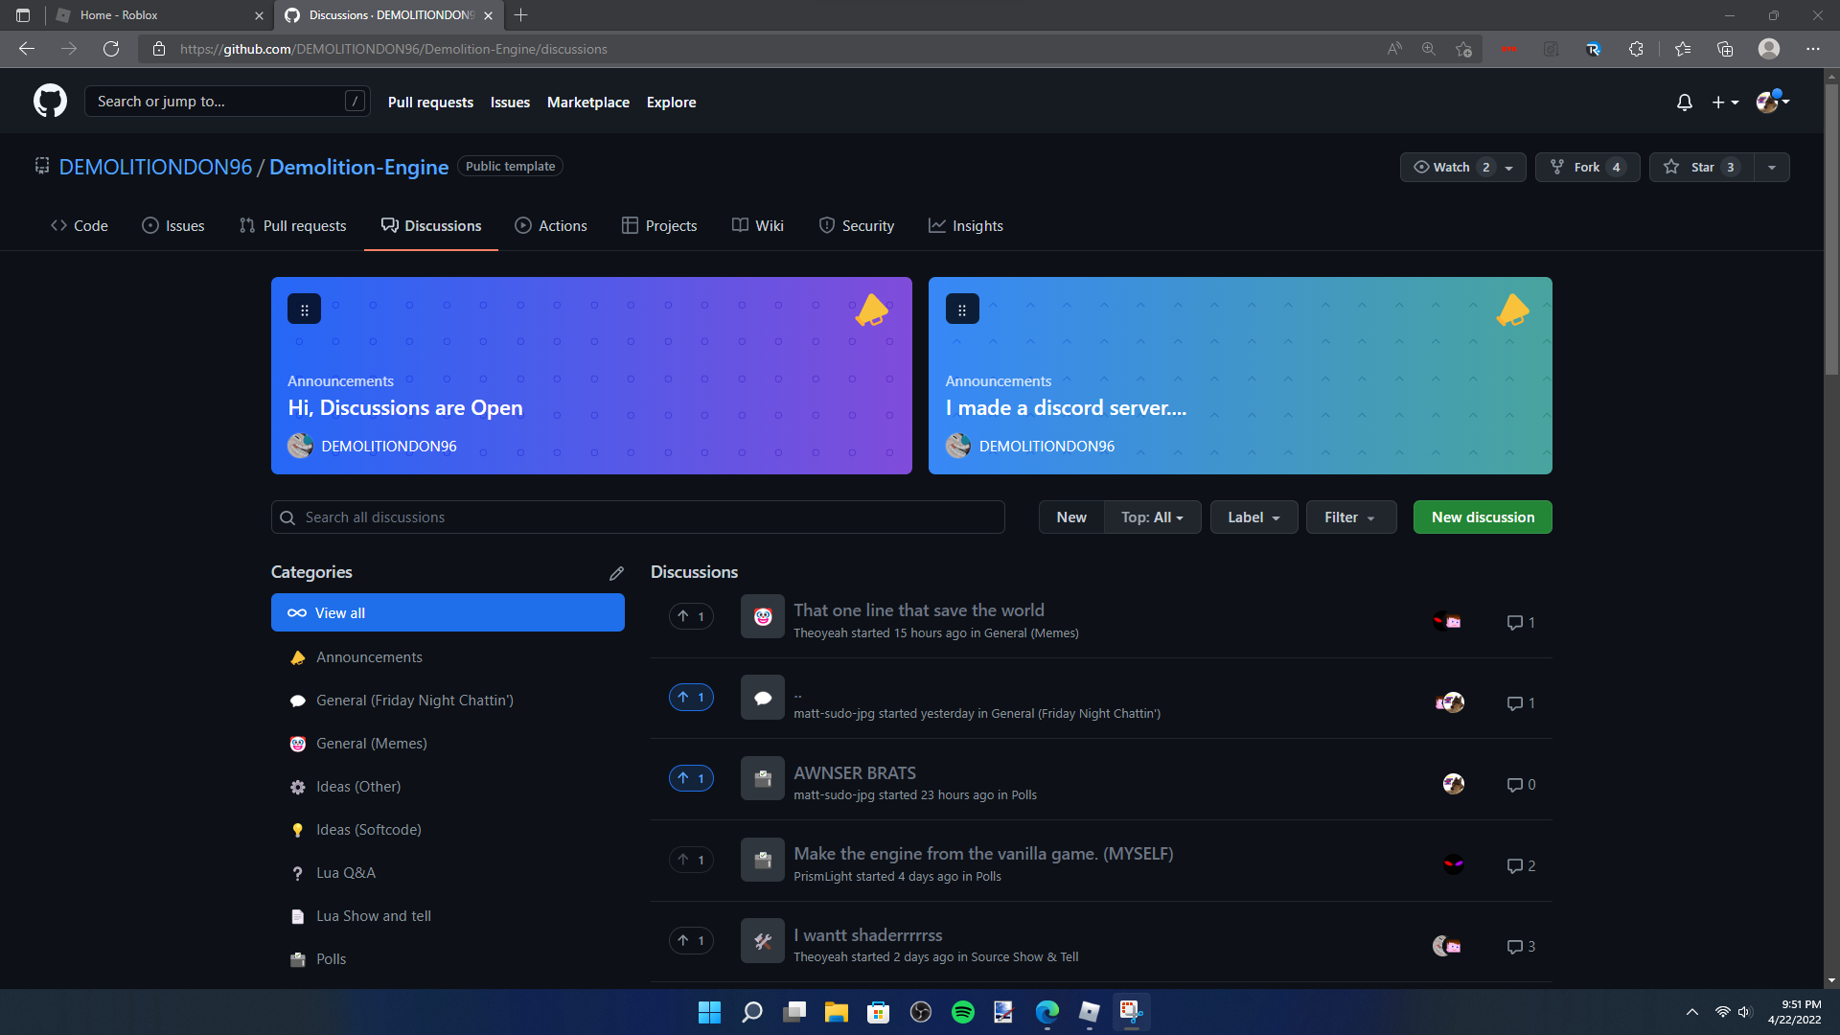
Task: Click the participant avatar on the AWNSER BRATS row
Action: pyautogui.click(x=1453, y=784)
